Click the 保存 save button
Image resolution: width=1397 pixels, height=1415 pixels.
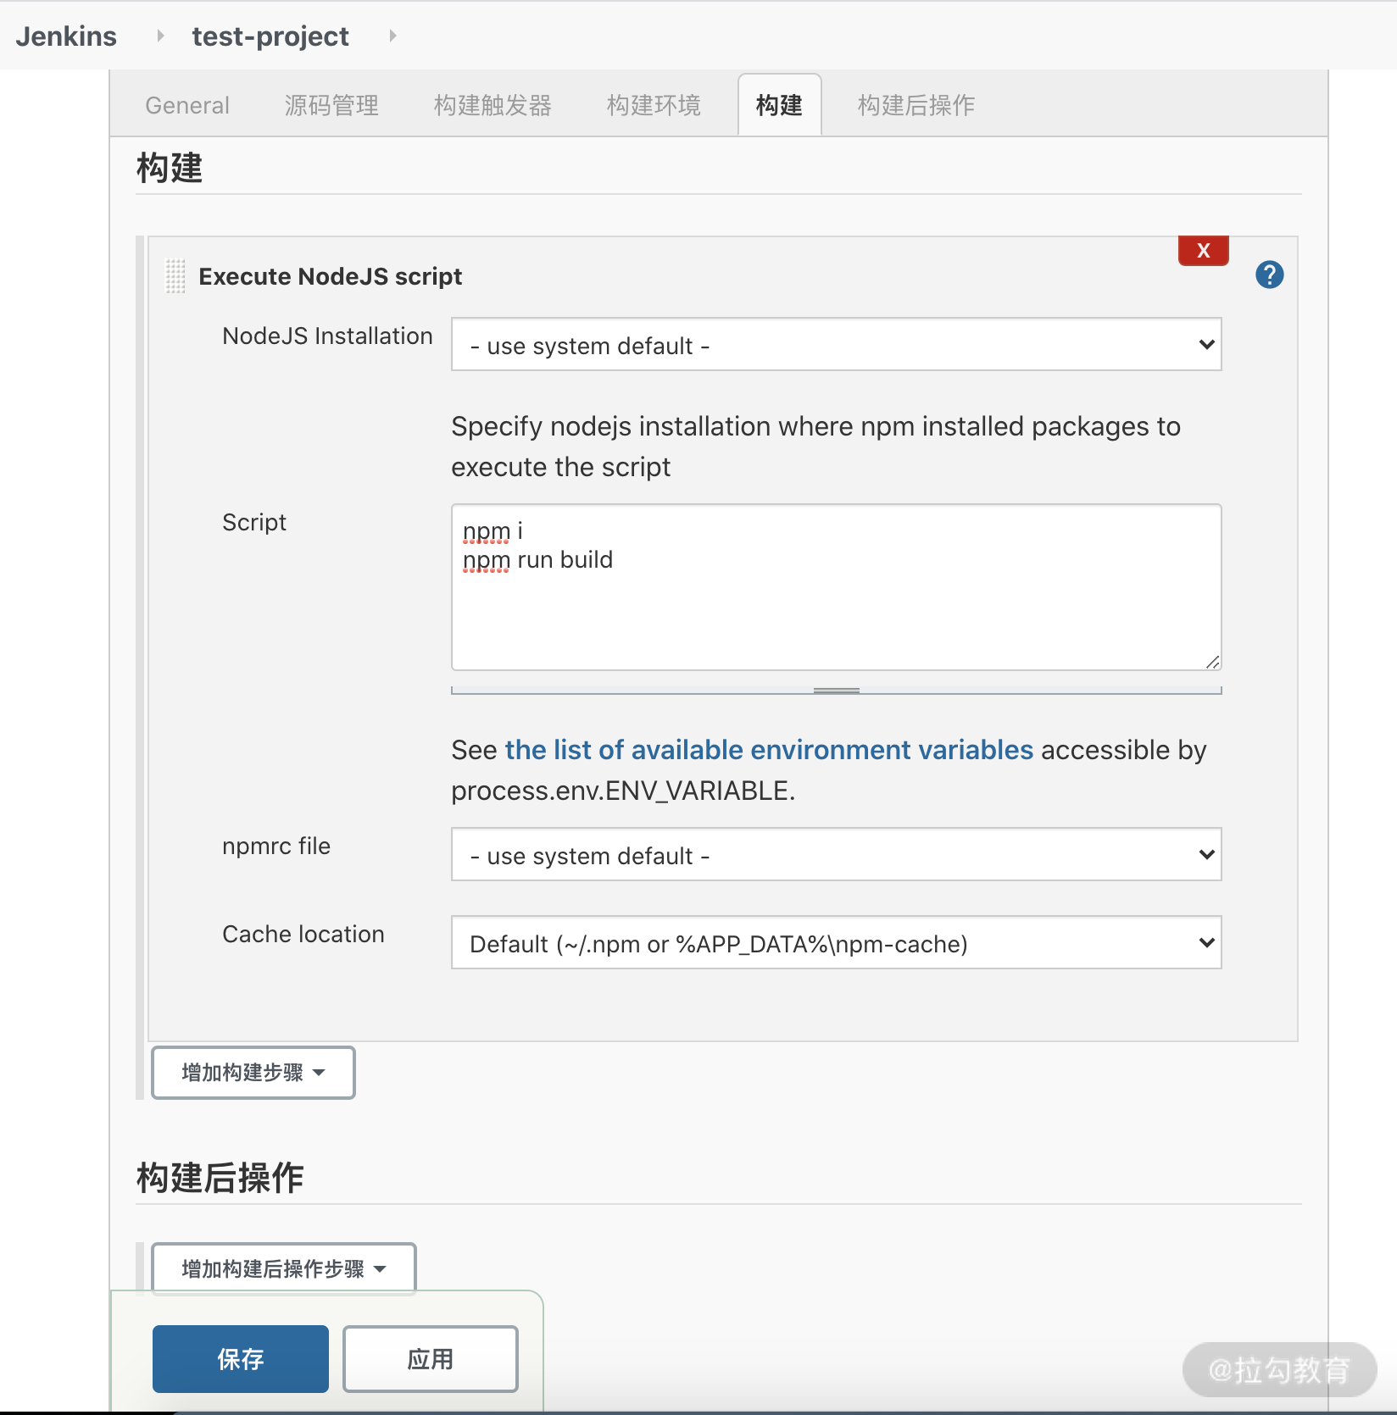241,1359
